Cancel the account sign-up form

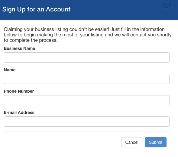(132, 142)
